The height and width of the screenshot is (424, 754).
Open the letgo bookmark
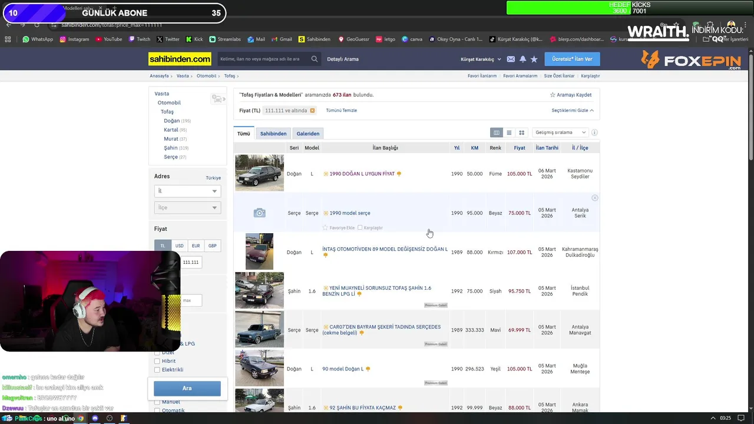(385, 39)
